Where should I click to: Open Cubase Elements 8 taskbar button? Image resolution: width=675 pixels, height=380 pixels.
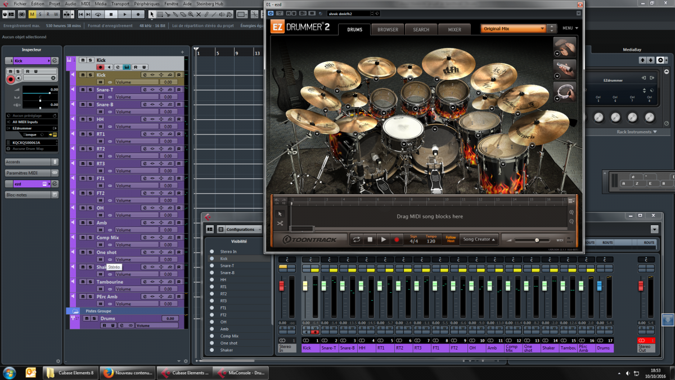70,373
